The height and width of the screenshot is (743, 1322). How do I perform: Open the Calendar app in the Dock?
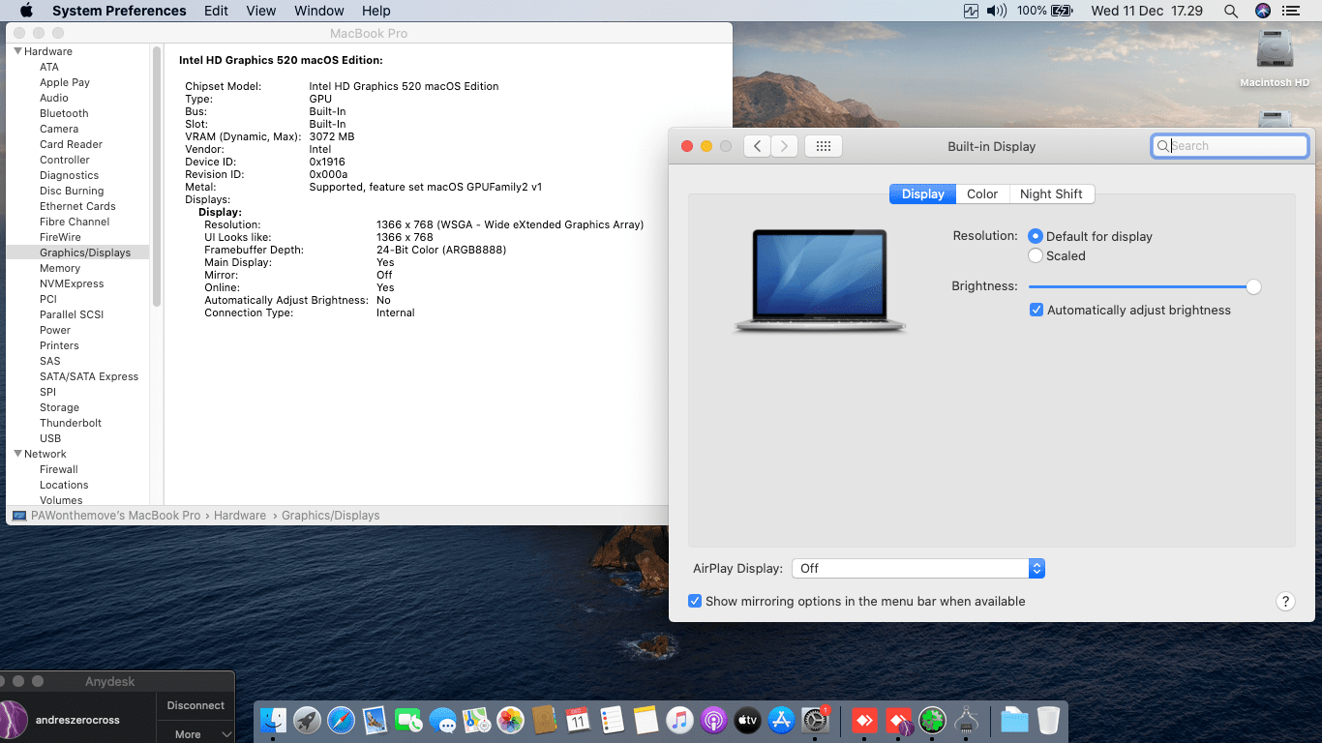578,720
